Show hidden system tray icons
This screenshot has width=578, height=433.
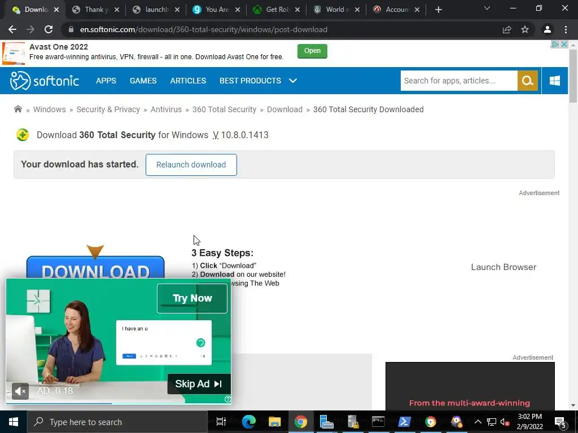(478, 422)
